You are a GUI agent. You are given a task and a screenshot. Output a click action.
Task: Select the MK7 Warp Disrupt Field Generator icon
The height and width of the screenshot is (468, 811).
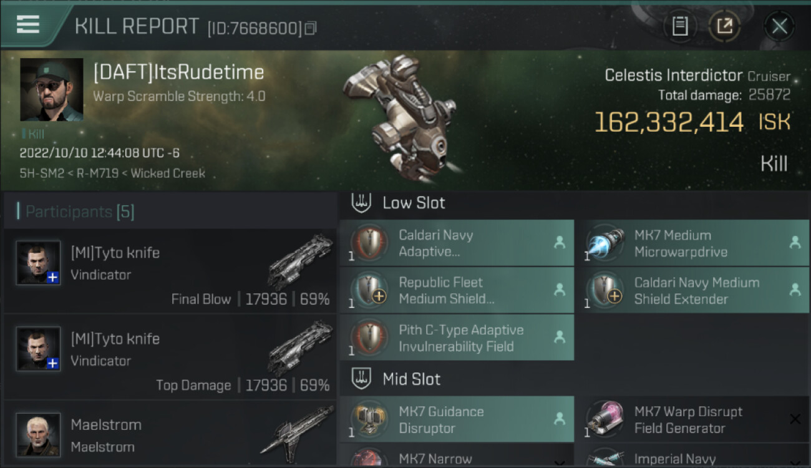604,420
